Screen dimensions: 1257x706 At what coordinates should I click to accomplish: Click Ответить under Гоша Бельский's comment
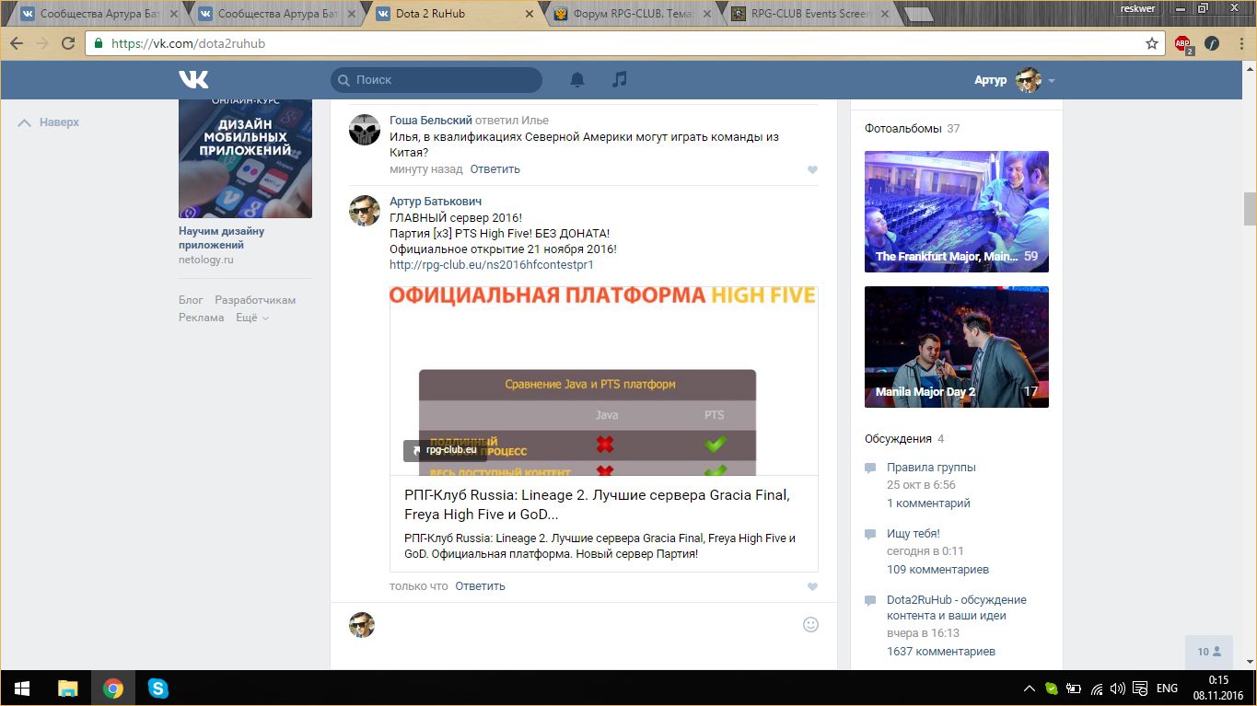tap(495, 169)
